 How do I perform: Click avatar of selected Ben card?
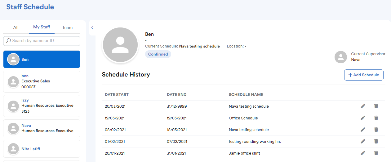(13, 59)
